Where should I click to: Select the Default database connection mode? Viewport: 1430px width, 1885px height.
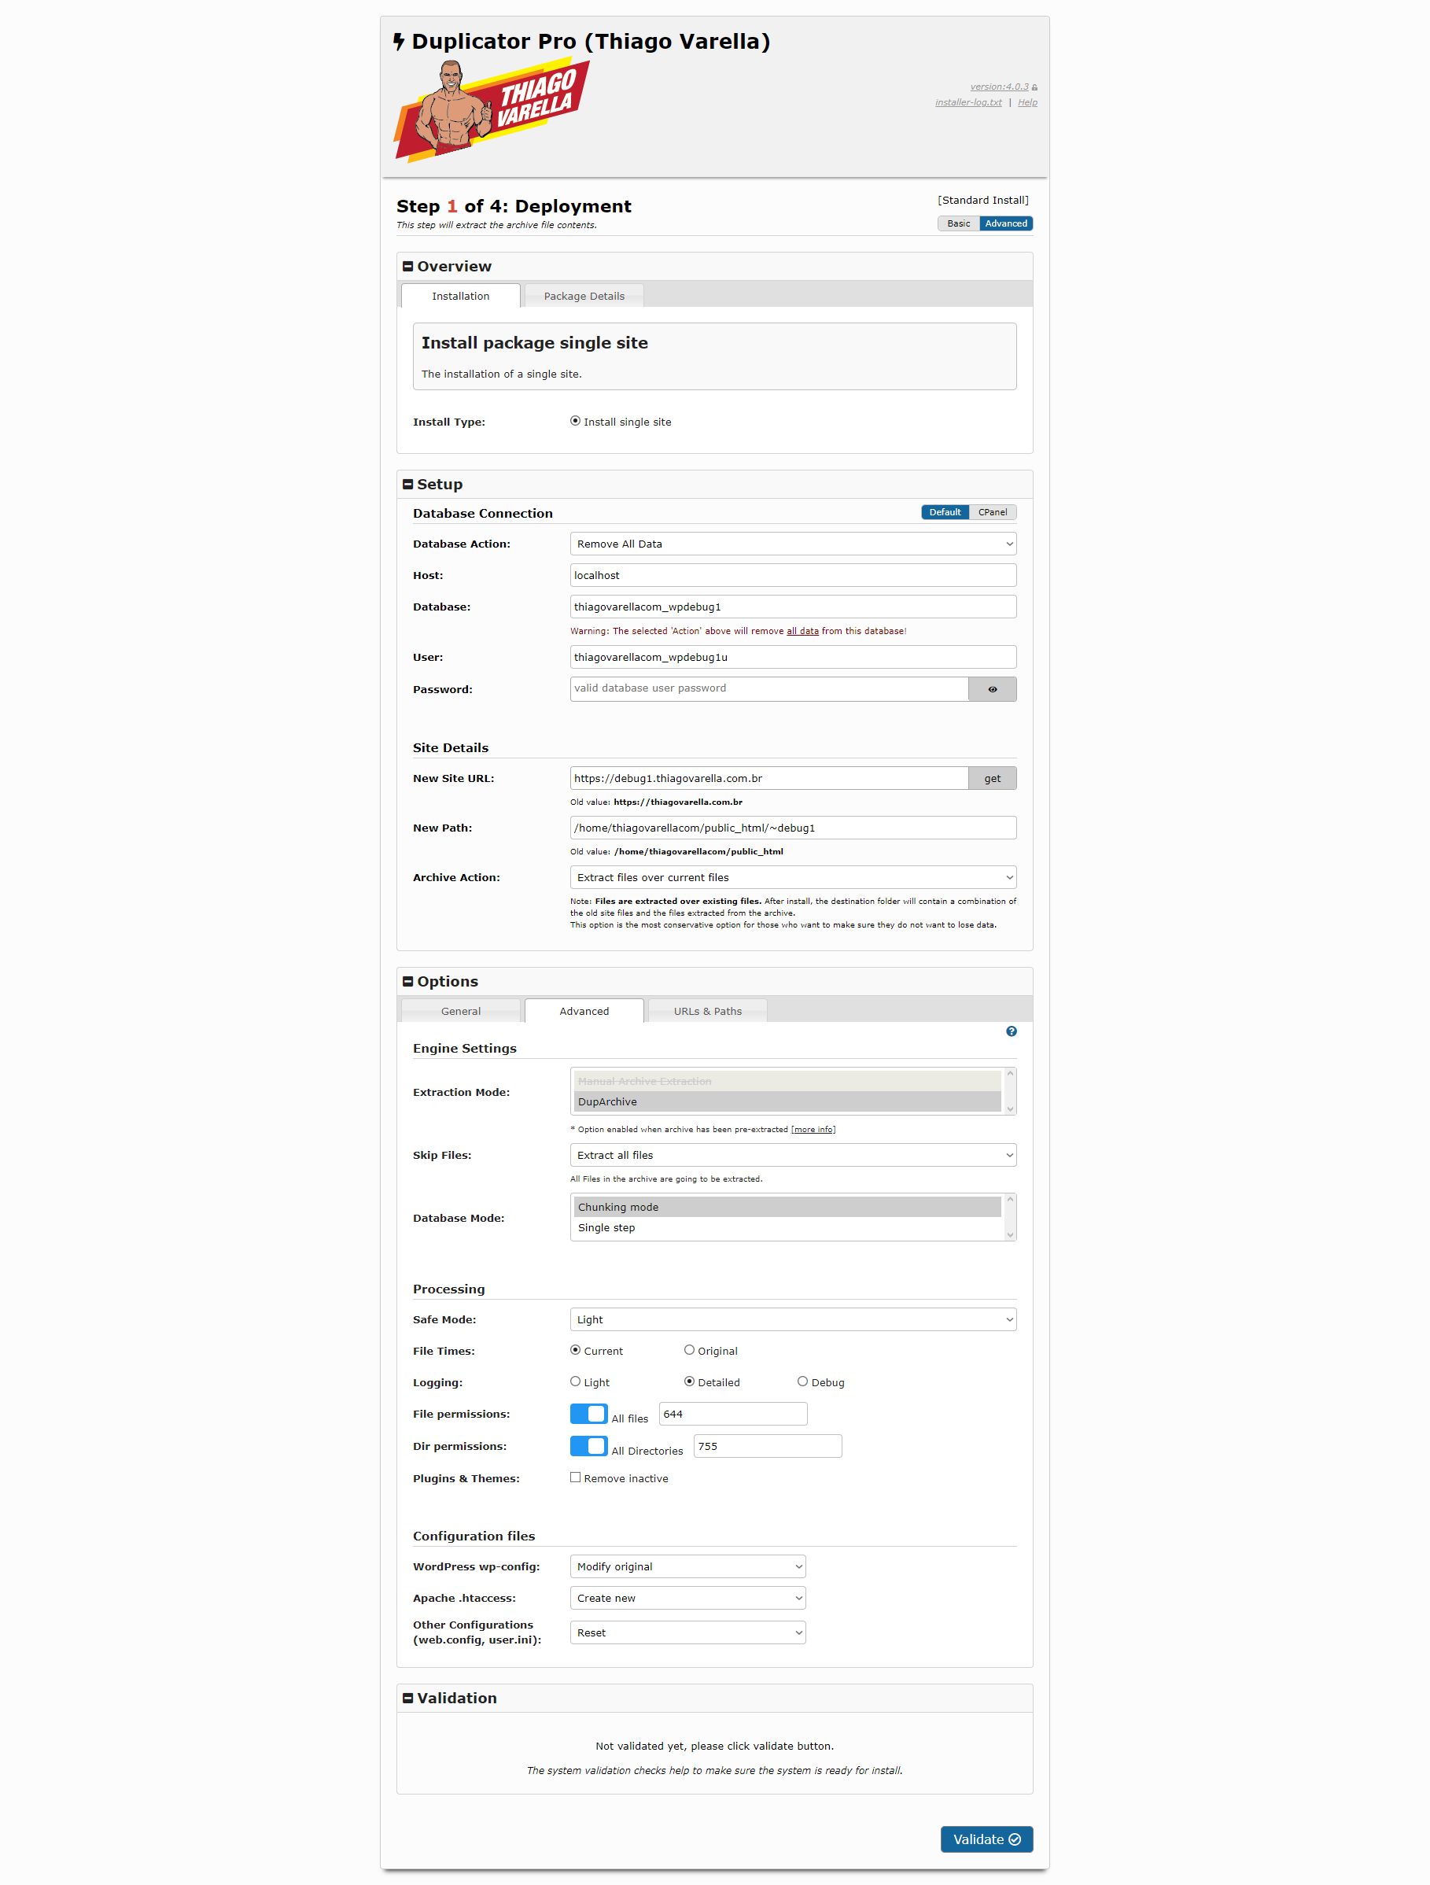click(945, 513)
